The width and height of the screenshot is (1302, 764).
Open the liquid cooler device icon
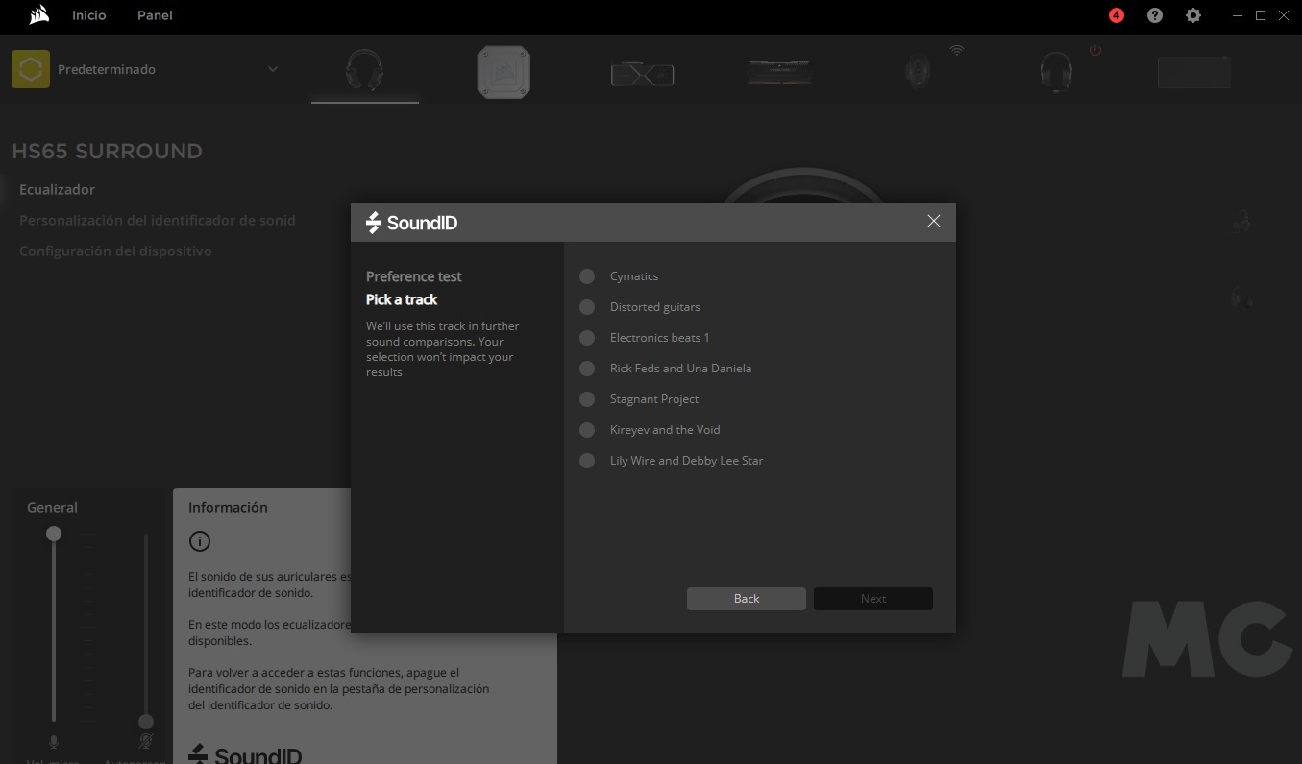click(x=504, y=72)
